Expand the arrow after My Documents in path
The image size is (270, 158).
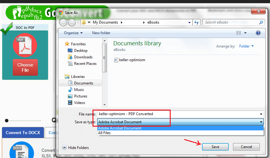pyautogui.click(x=122, y=23)
